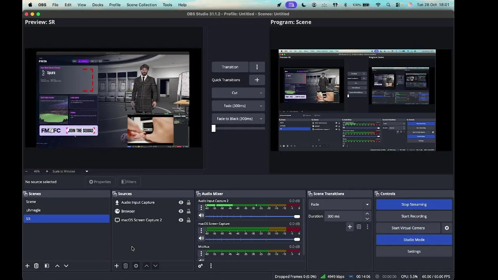Adjust Audio Input Capture 2 volume slider
The width and height of the screenshot is (498, 280).
tap(253, 216)
